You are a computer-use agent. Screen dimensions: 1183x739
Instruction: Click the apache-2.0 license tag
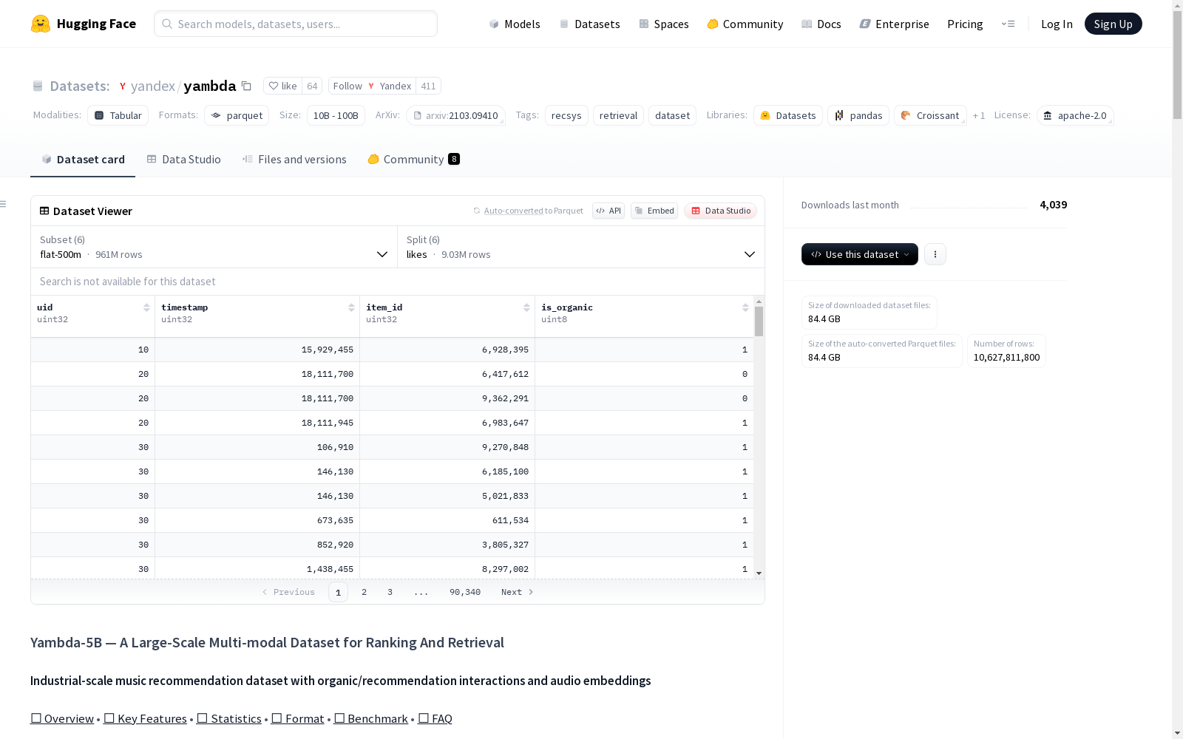point(1075,115)
